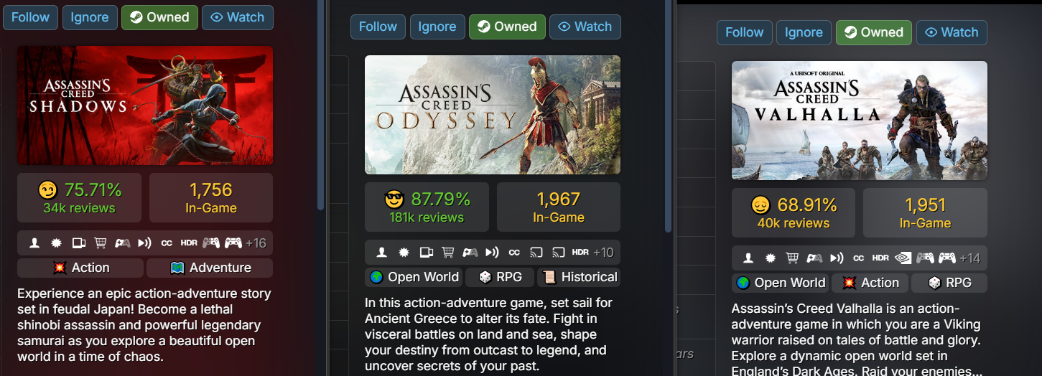Screen dimensions: 1042x376
Task: Toggle Owned for Assassin's Creed Valhalla
Action: [874, 32]
